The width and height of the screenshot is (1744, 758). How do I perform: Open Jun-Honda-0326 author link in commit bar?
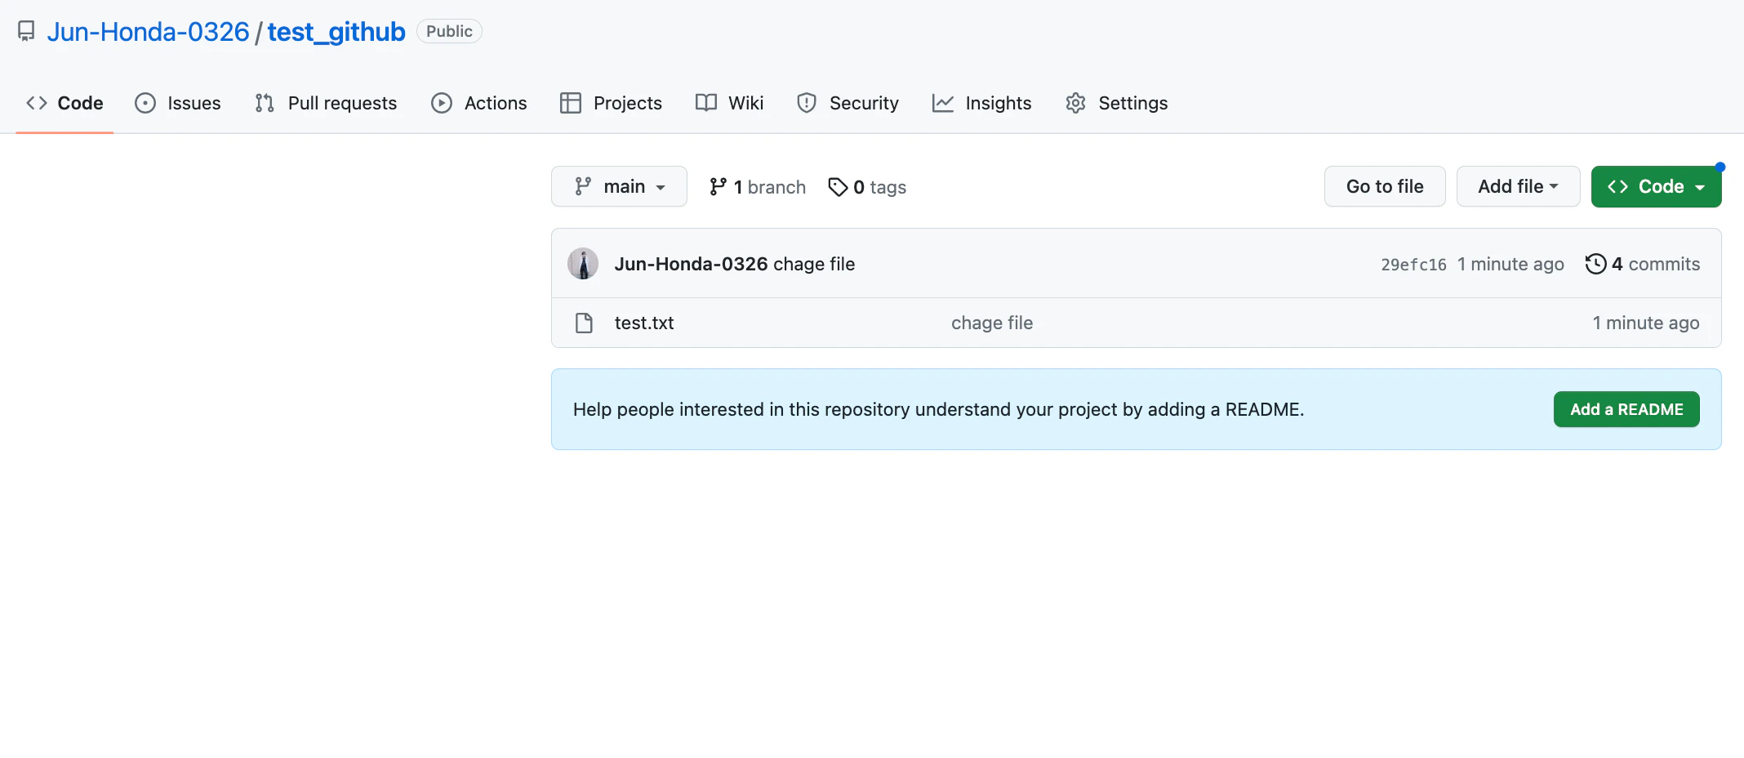coord(692,264)
